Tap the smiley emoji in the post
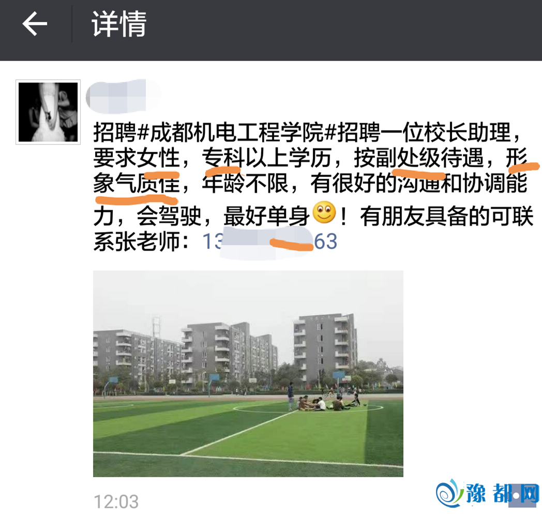Viewport: 542px width, 514px height. coord(324,212)
